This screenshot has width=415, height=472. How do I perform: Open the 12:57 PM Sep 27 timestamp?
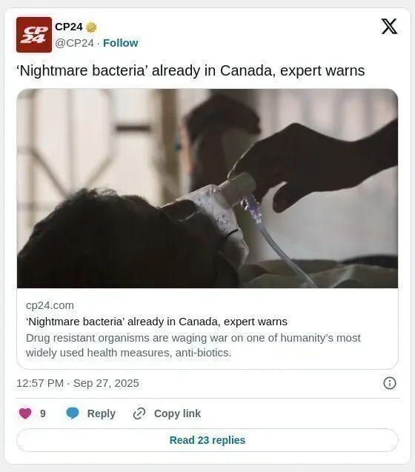(78, 383)
